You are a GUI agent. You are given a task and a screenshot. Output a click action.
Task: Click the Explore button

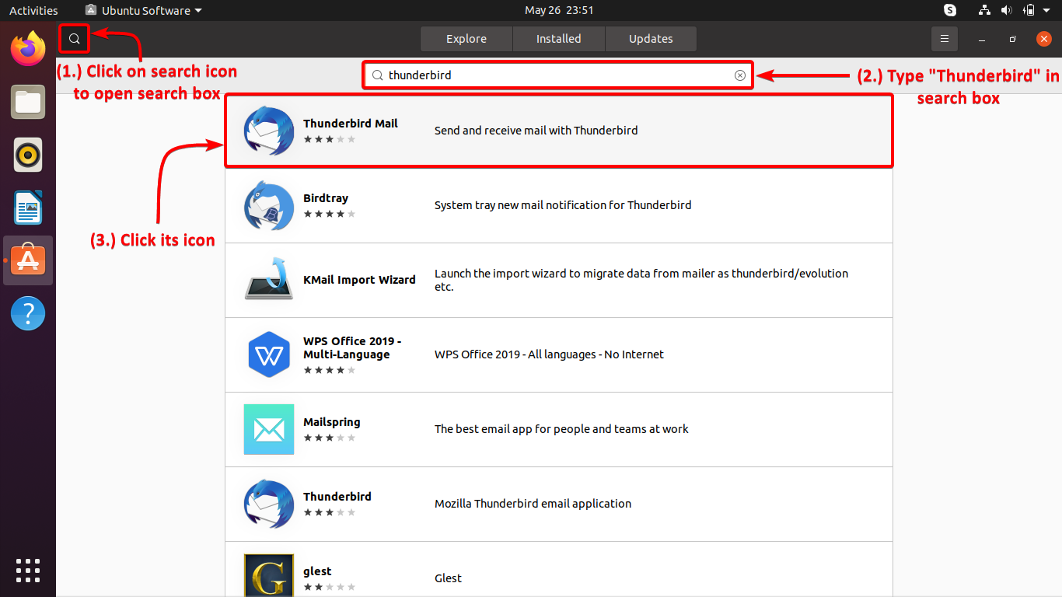coord(466,38)
